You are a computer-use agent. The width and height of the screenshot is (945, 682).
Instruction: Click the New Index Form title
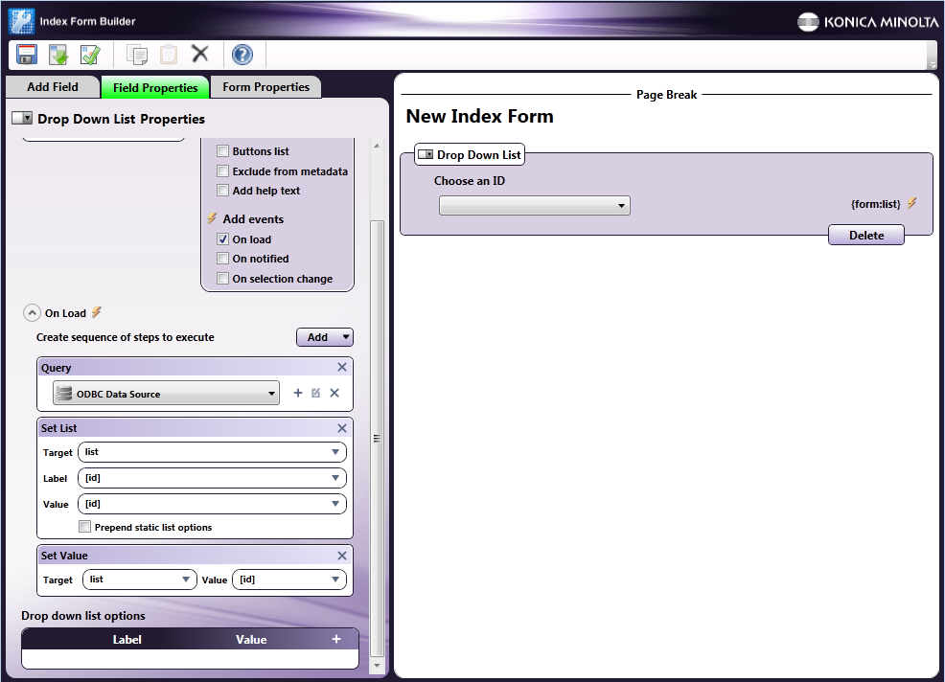click(x=480, y=116)
